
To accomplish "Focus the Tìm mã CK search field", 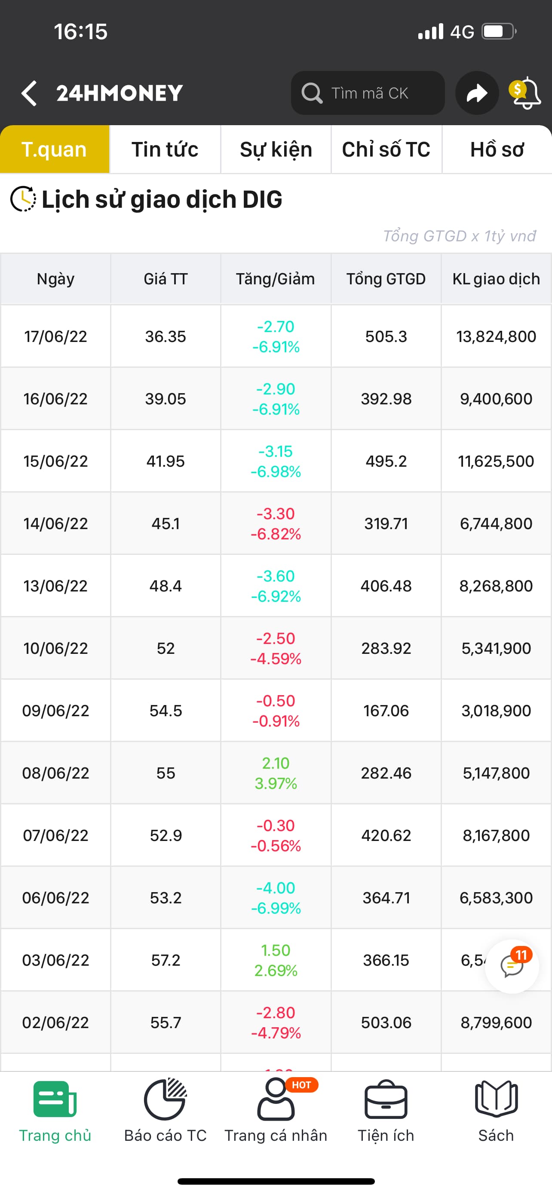I will point(368,93).
